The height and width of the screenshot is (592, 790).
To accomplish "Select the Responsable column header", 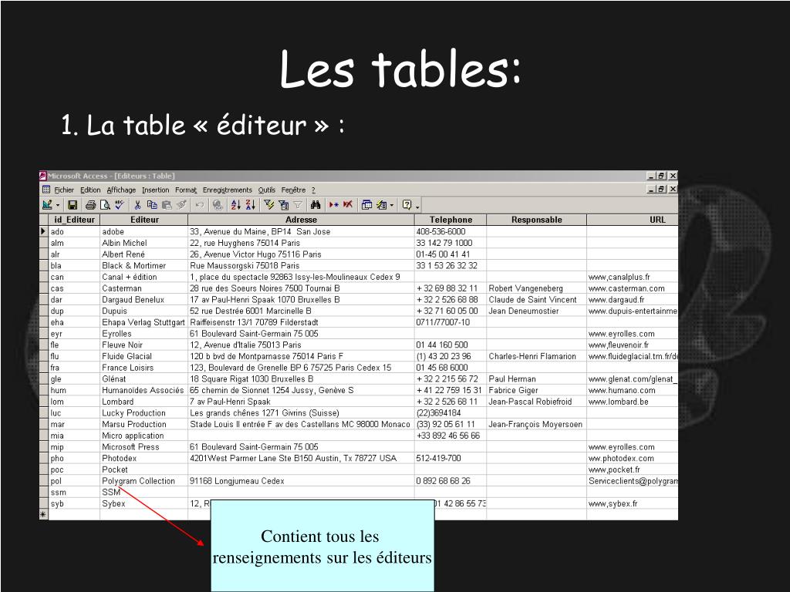I will click(x=537, y=220).
